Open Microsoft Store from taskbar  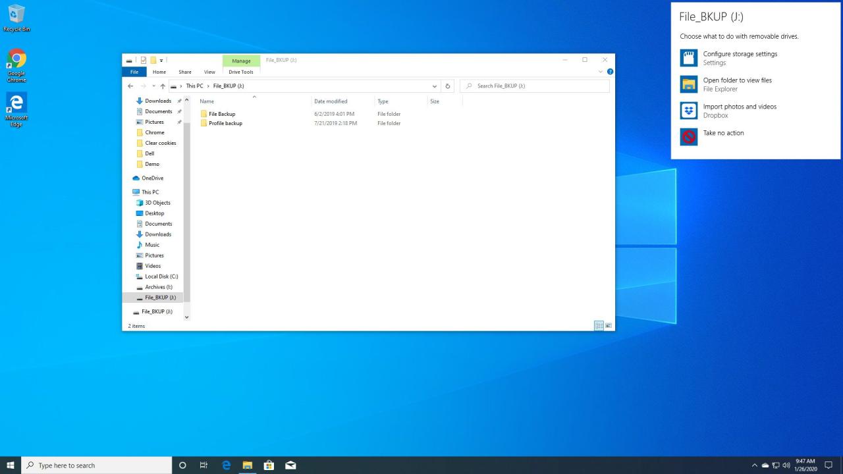click(269, 465)
